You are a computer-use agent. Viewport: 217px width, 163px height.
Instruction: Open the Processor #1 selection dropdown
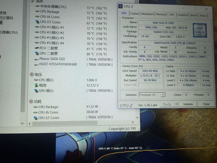(152, 95)
